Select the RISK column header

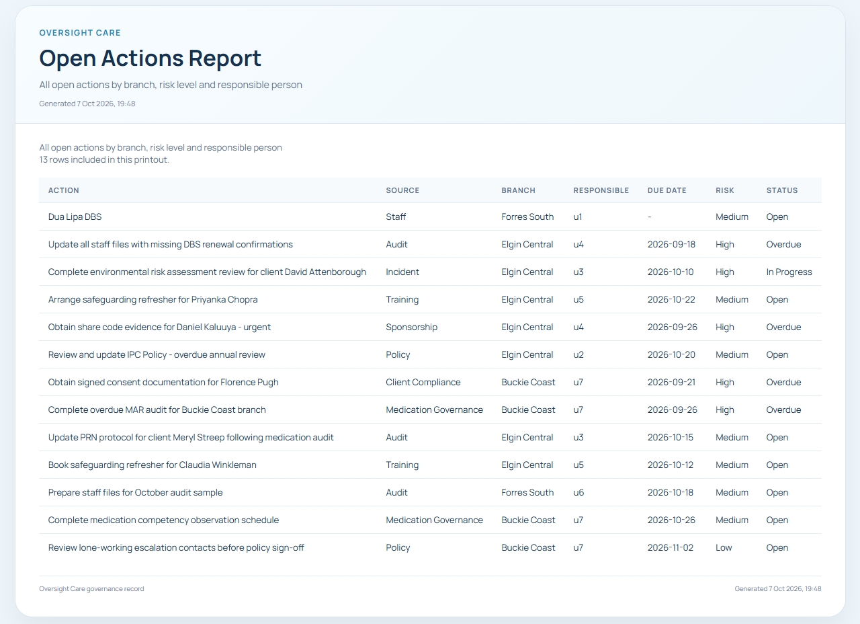(x=725, y=190)
